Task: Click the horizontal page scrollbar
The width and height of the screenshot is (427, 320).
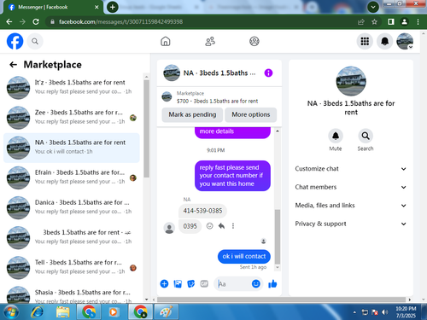Action: pos(281,300)
